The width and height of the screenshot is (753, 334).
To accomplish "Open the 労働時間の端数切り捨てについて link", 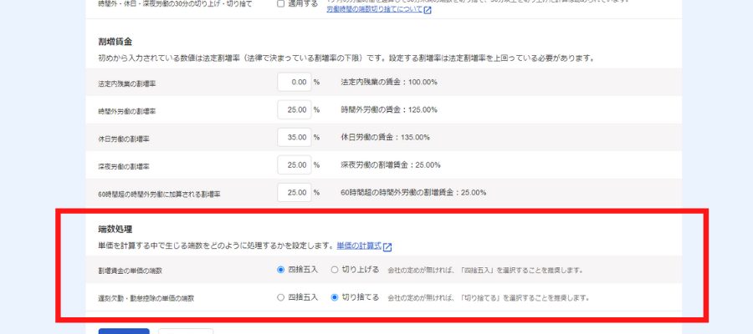I will pos(373,11).
